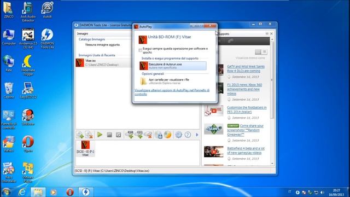Click the Sims news thumbnail
350x197 pixels.
pos(214,129)
